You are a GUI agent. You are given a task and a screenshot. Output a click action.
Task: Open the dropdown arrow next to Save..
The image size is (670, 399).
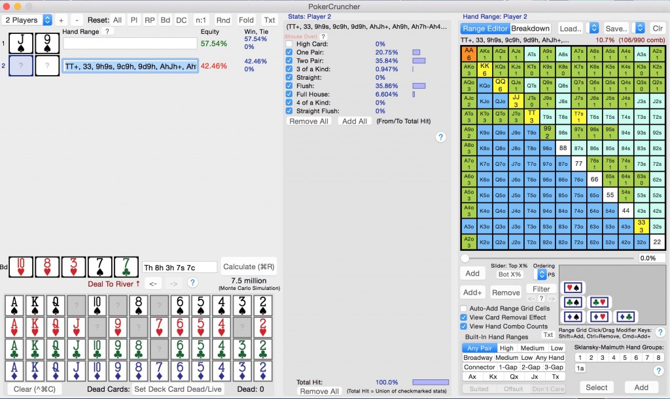640,28
